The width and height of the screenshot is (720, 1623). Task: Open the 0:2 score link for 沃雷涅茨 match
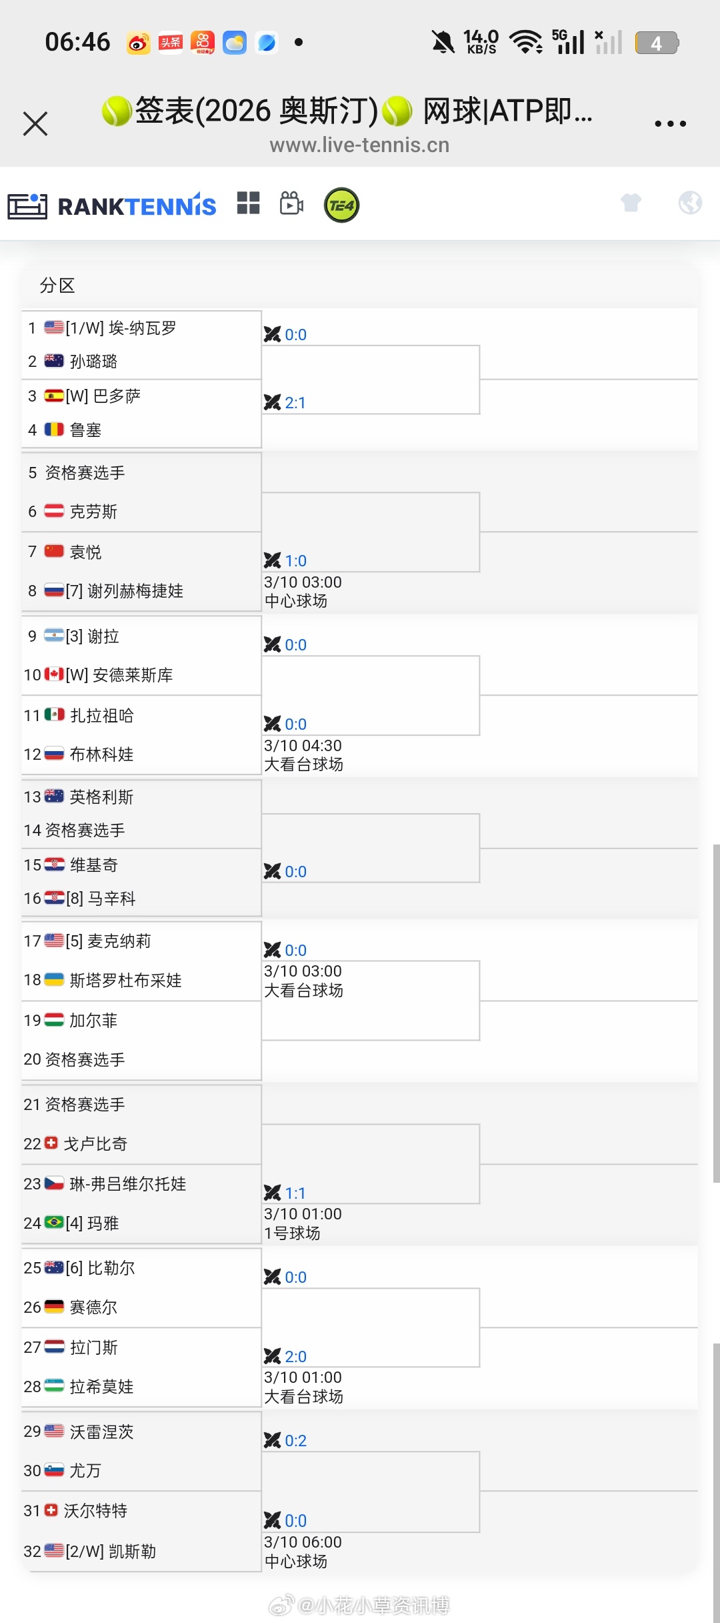point(296,1440)
